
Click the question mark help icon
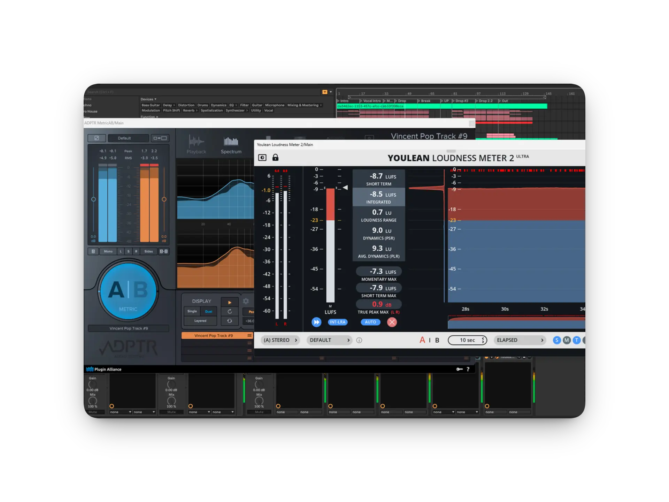[x=468, y=369]
